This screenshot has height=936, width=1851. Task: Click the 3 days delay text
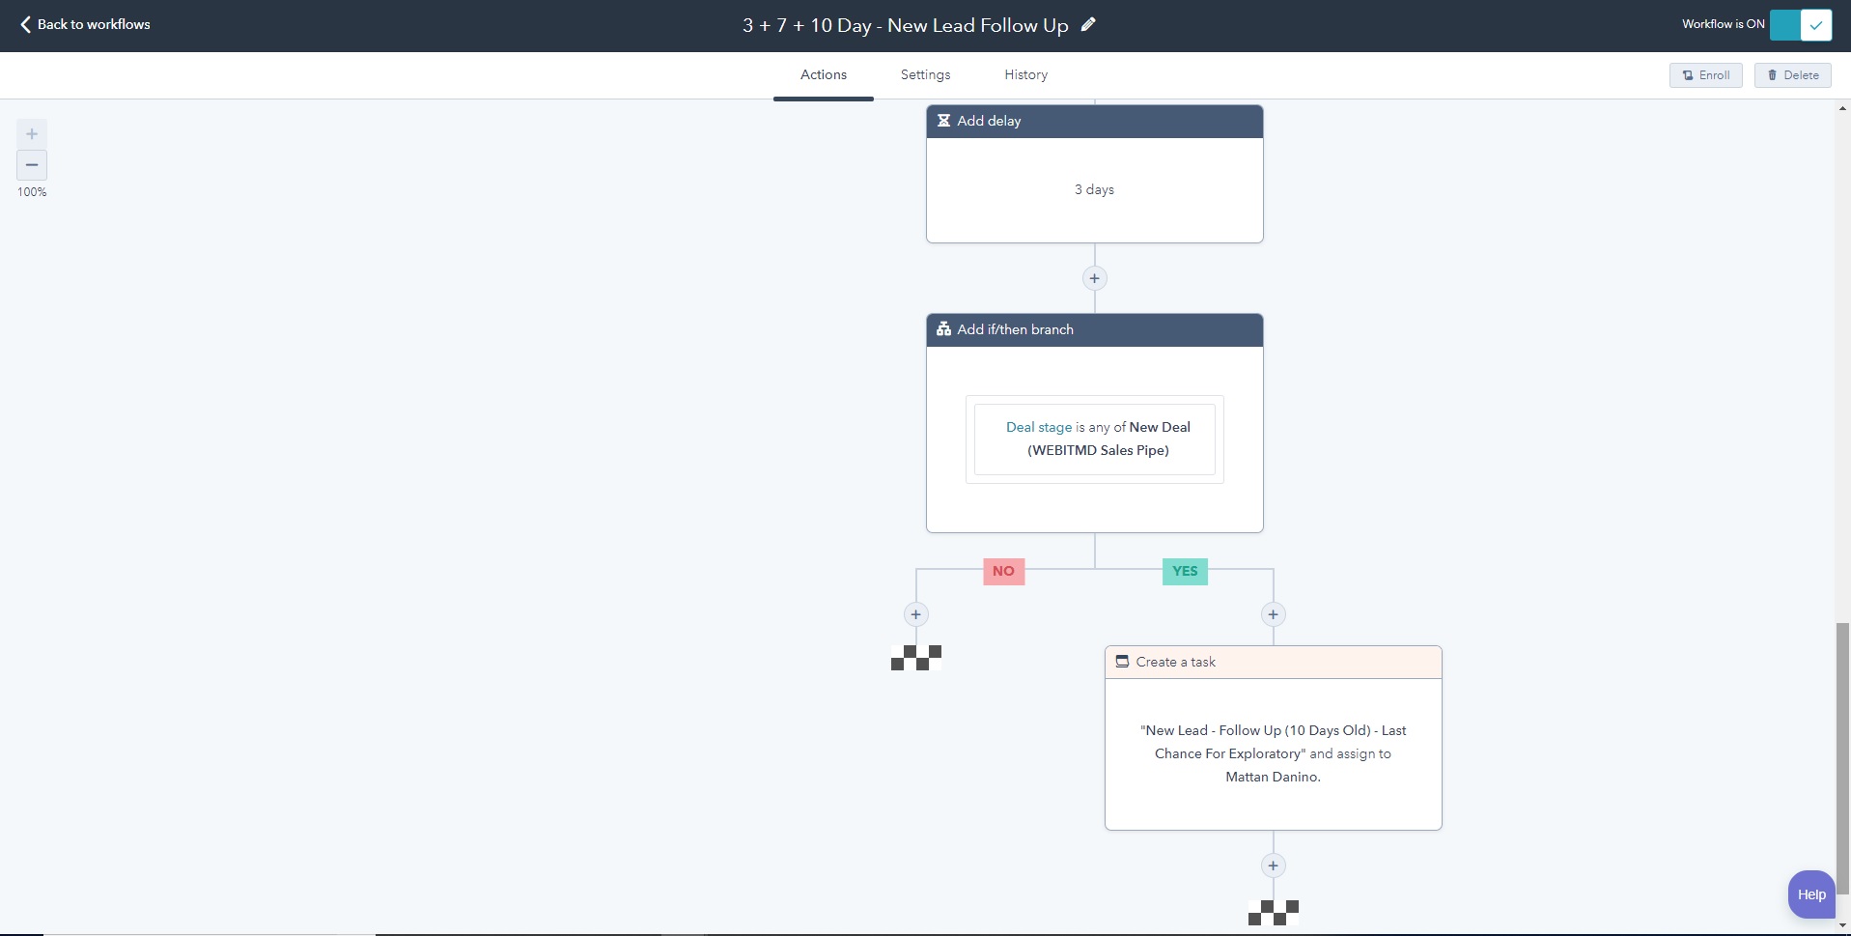click(1094, 189)
